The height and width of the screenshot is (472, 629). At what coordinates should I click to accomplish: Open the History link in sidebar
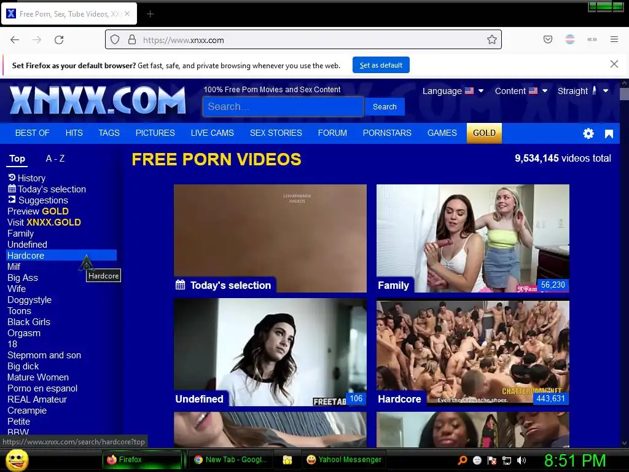(31, 178)
